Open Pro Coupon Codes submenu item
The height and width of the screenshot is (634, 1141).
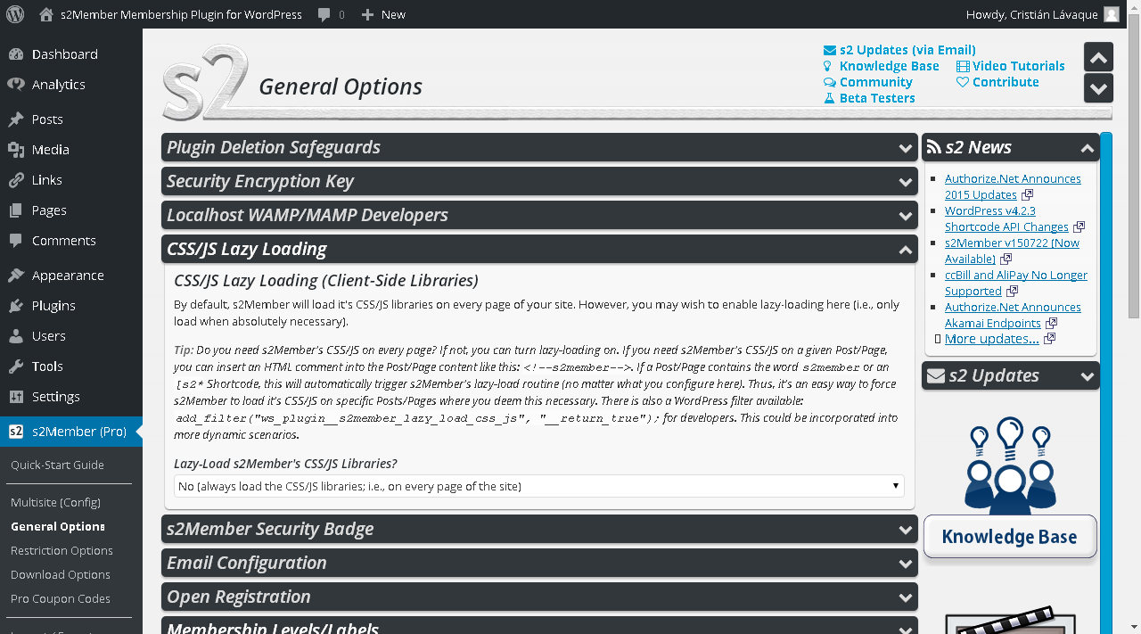pos(61,599)
